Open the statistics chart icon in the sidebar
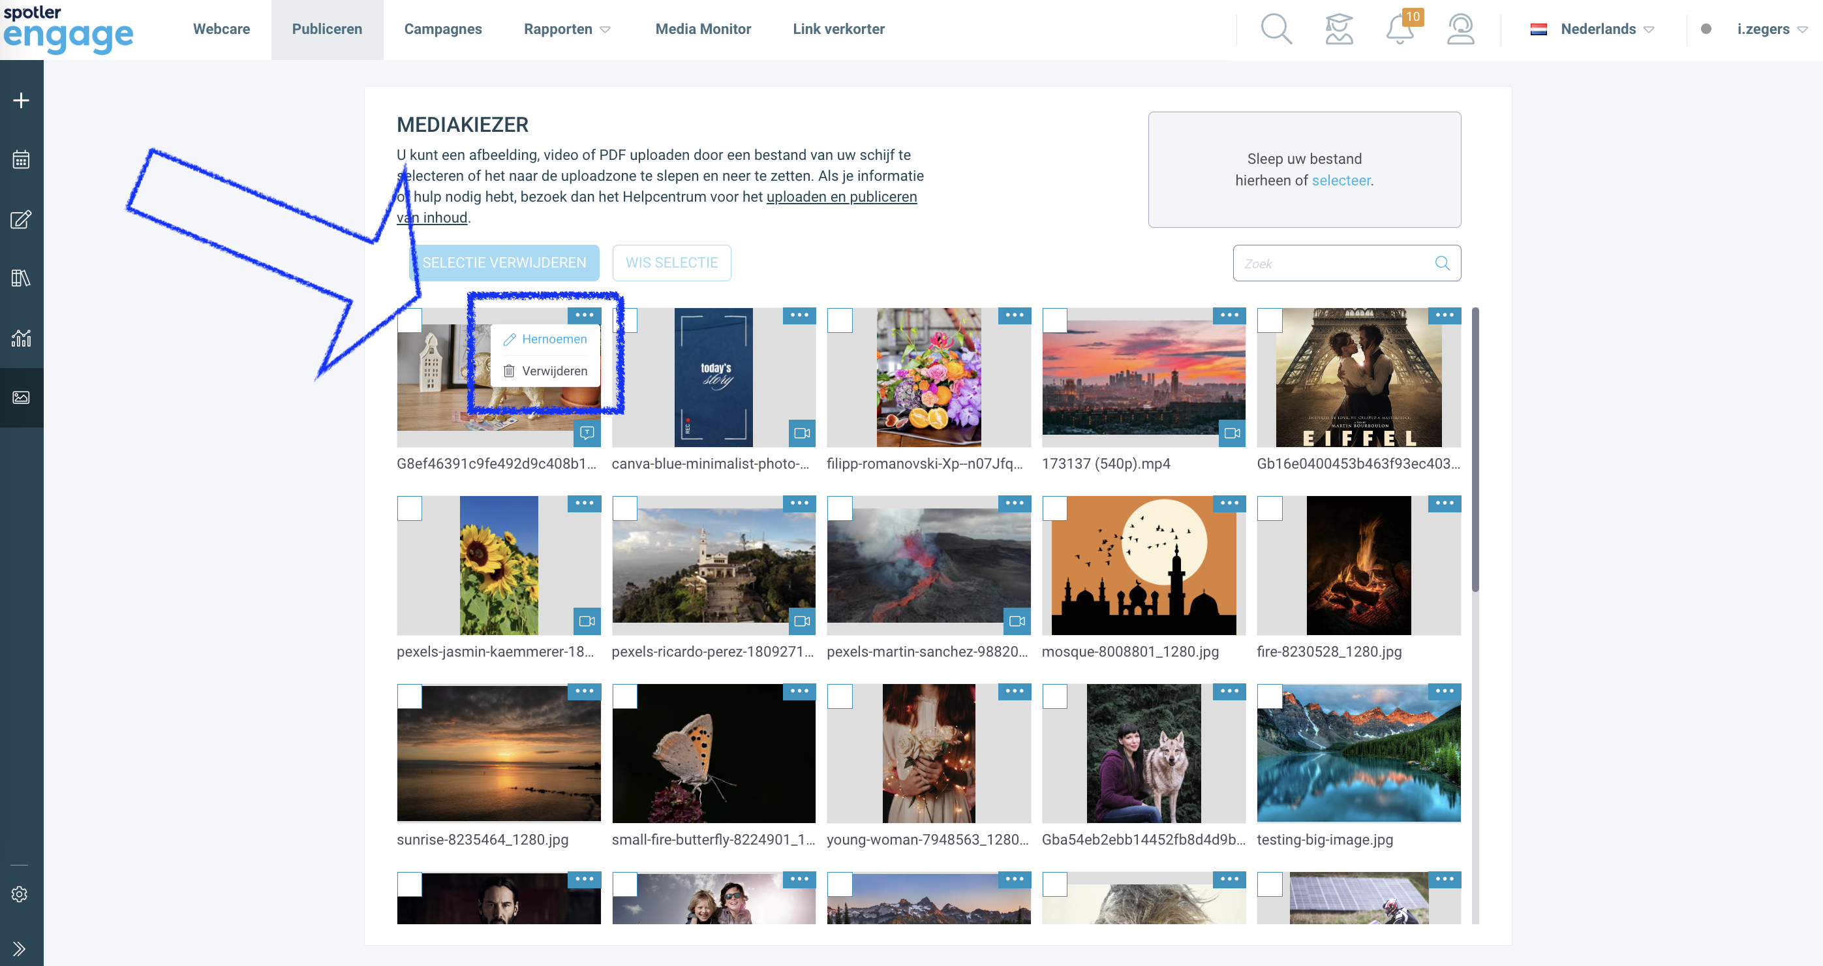This screenshot has width=1823, height=966. pos(22,338)
